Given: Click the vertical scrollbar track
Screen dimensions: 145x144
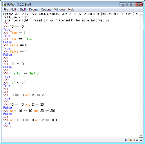Looking at the screenshot, I should [141, 75].
